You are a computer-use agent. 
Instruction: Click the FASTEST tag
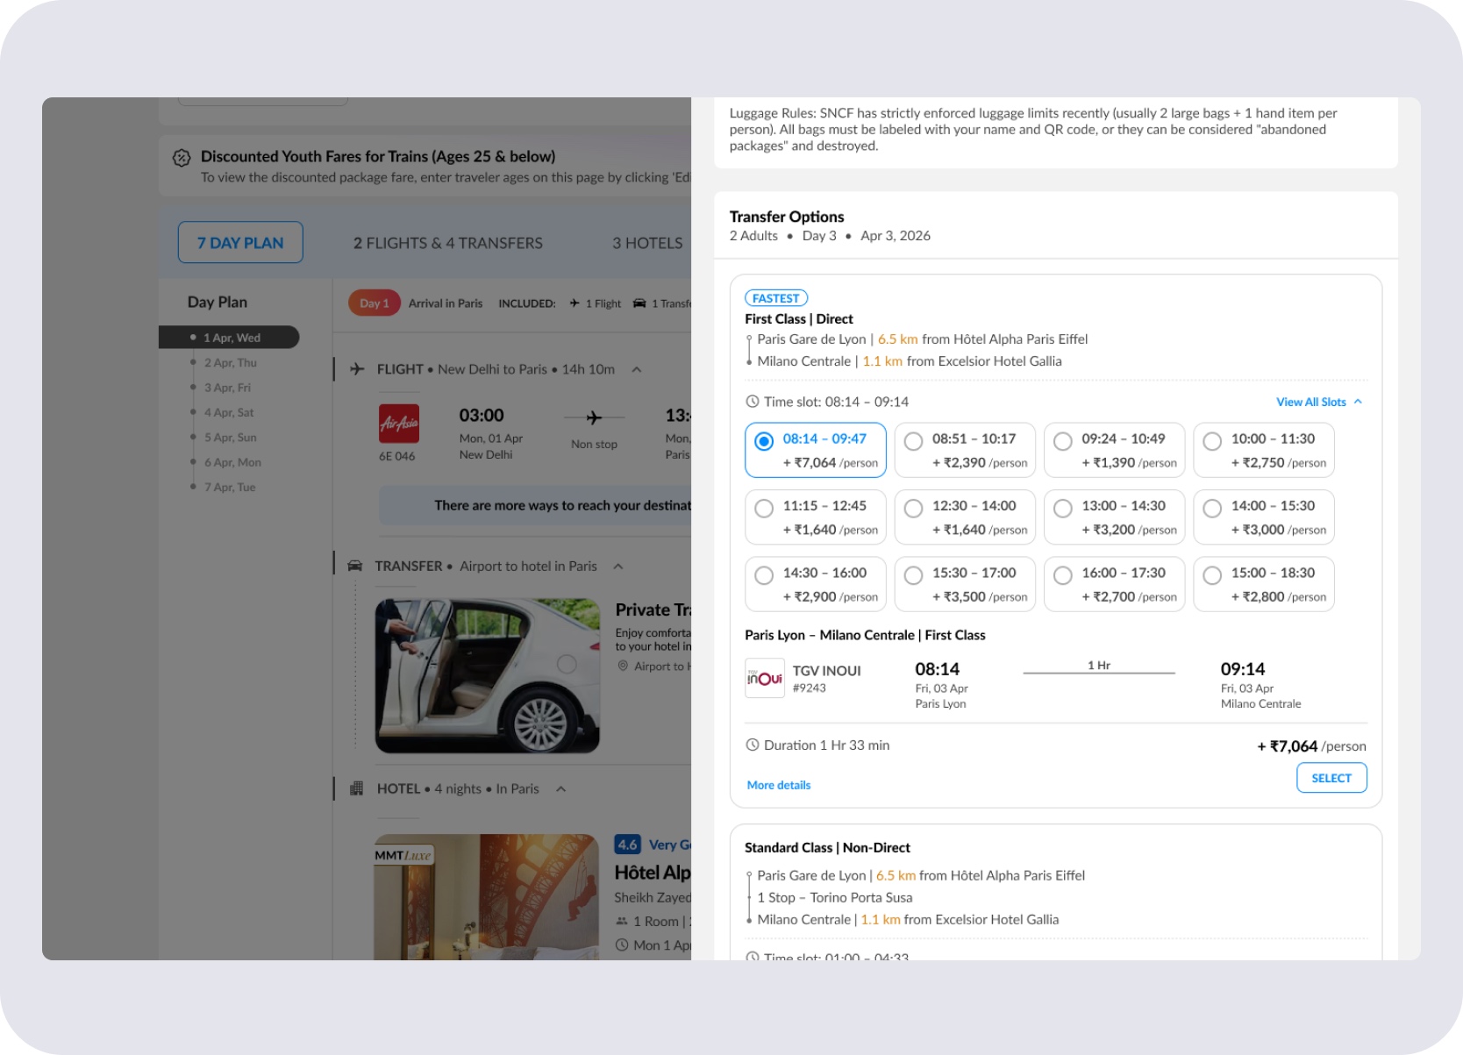[776, 298]
